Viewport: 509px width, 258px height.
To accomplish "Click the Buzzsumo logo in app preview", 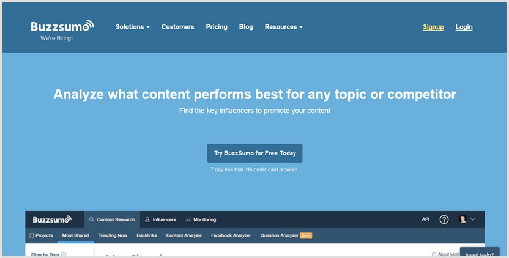I will coord(52,219).
